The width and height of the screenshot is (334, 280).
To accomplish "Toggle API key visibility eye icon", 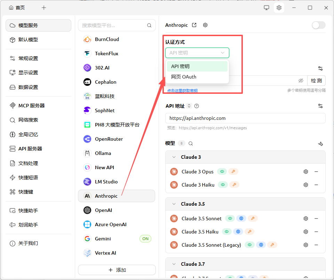I will coord(301,81).
